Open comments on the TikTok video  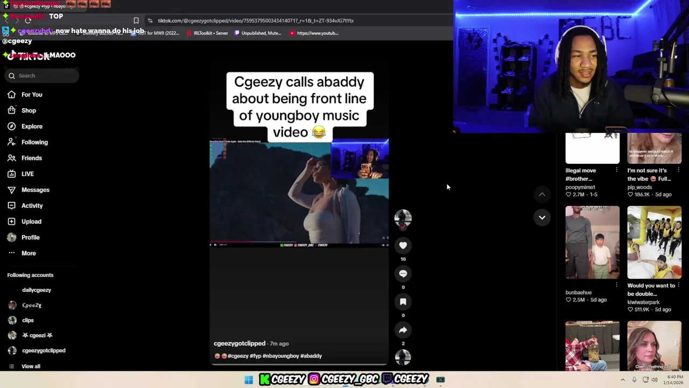click(403, 274)
